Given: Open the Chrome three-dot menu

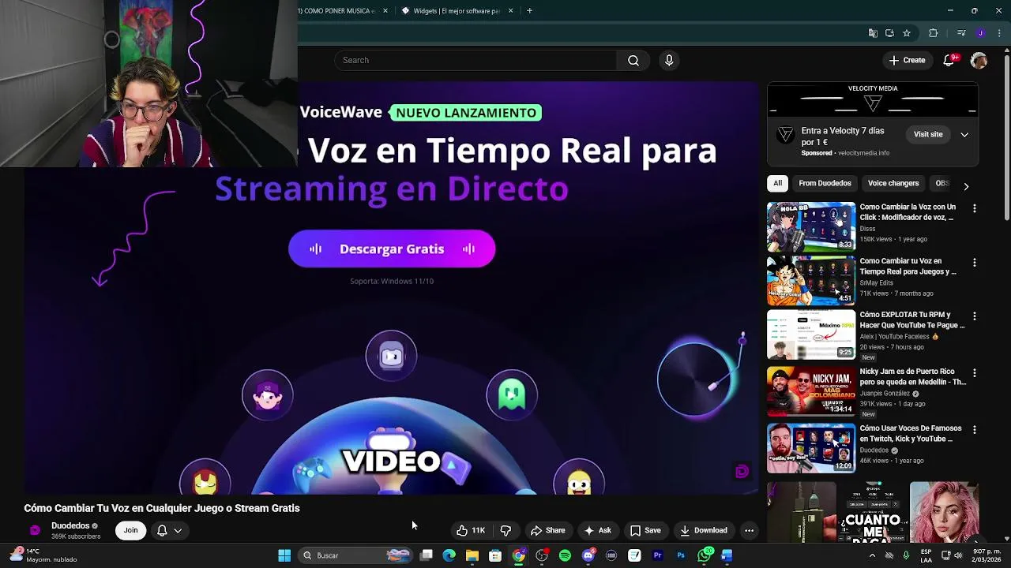Looking at the screenshot, I should 1000,33.
